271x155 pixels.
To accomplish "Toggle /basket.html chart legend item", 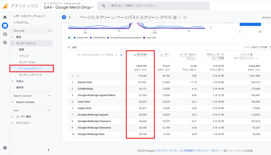I will click(81, 38).
